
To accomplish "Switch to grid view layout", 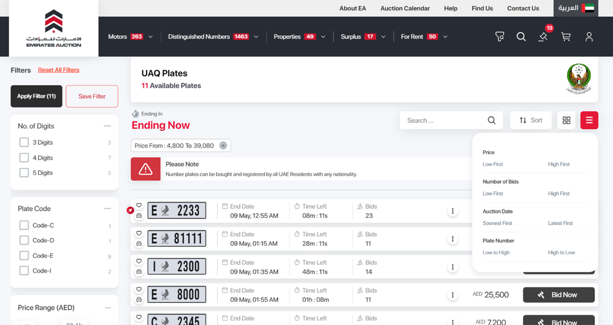I will 566,120.
